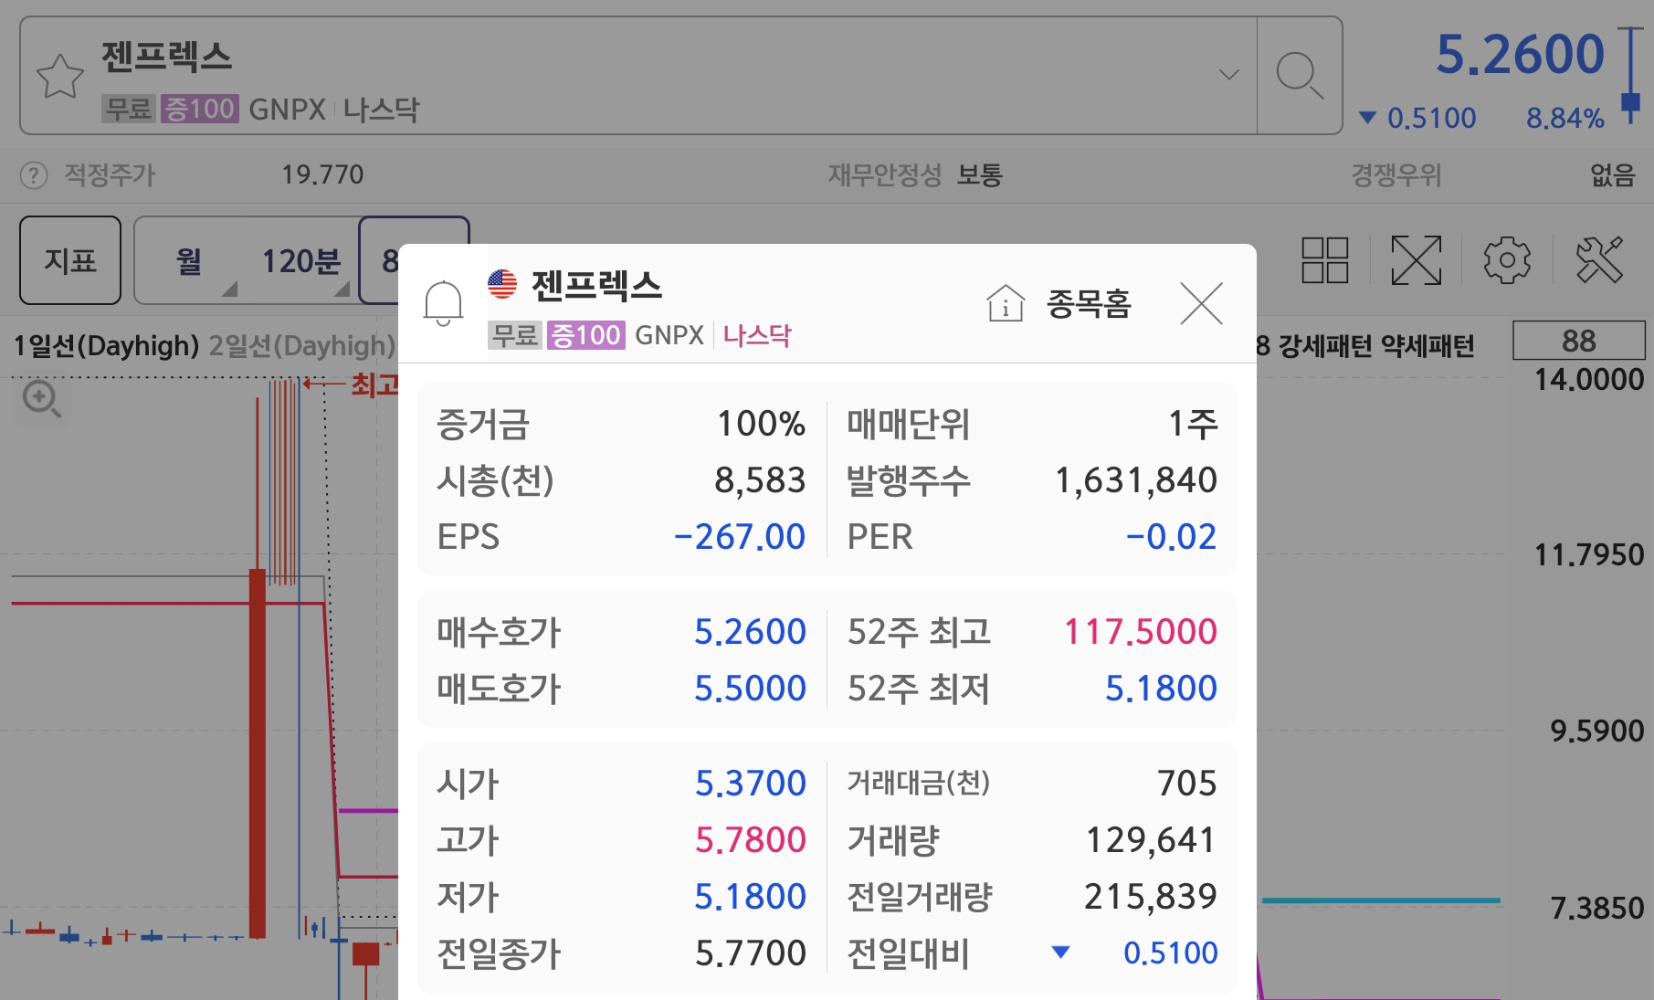This screenshot has width=1654, height=1000.
Task: Click 시가 value 5.3700
Action: click(x=750, y=783)
